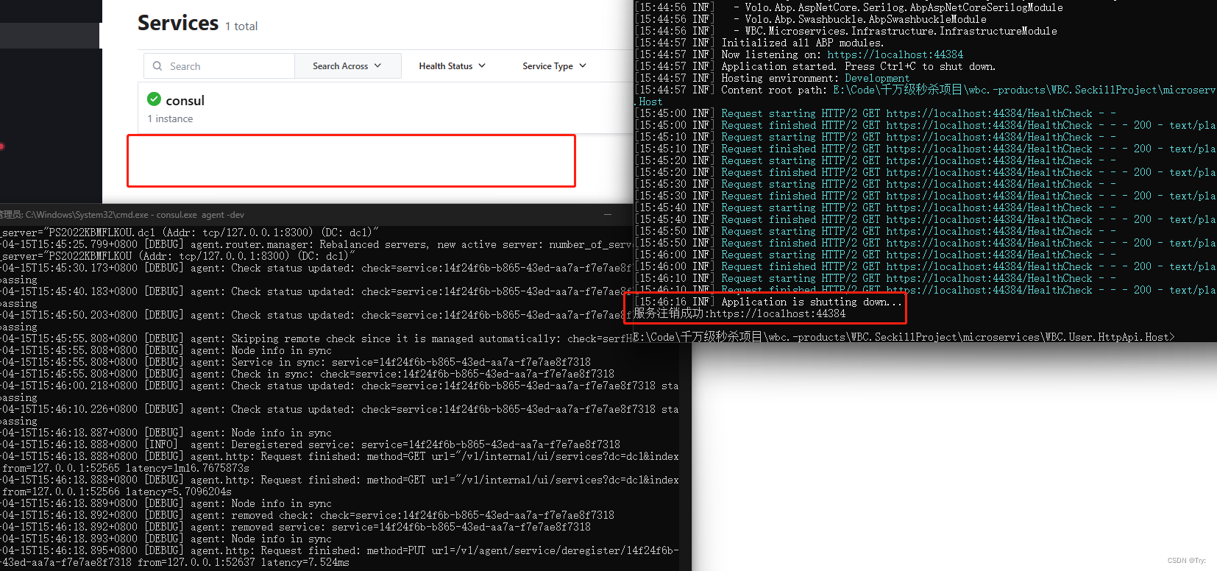Click the 'Hosting environment: Development' line
This screenshot has width=1217, height=571.
point(773,78)
